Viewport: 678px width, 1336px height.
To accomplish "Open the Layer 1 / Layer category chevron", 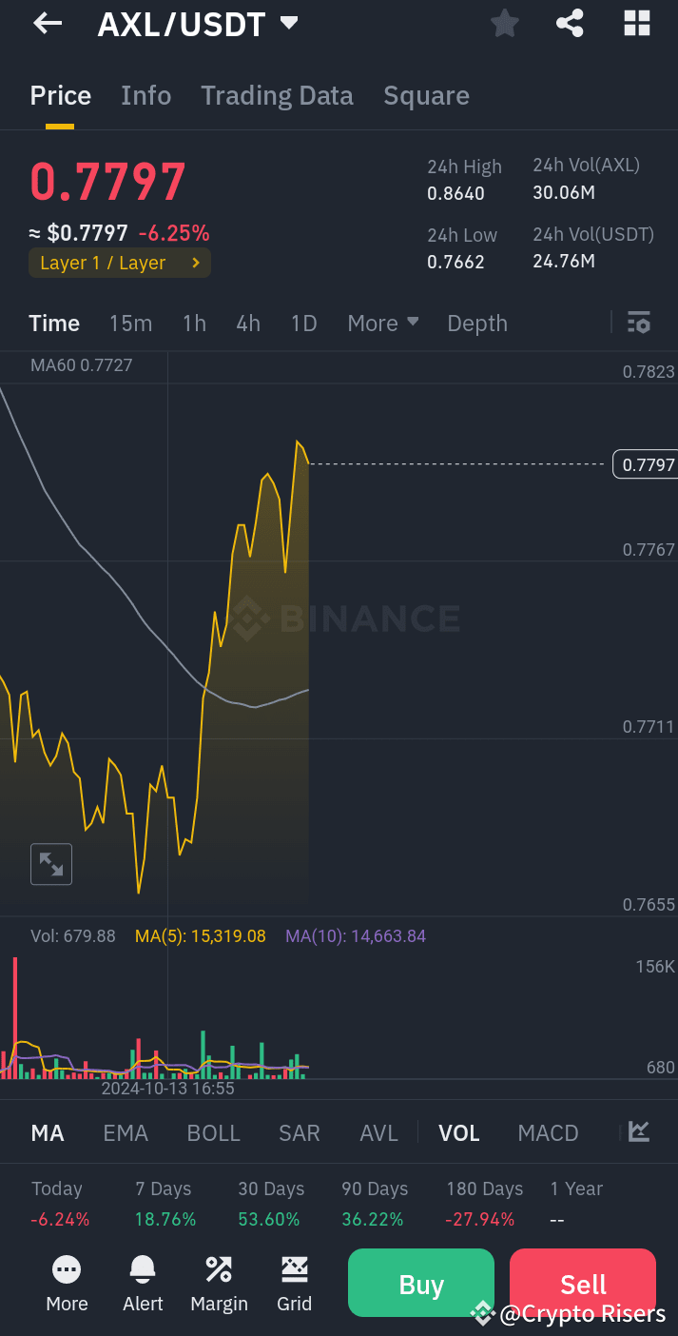I will point(197,263).
